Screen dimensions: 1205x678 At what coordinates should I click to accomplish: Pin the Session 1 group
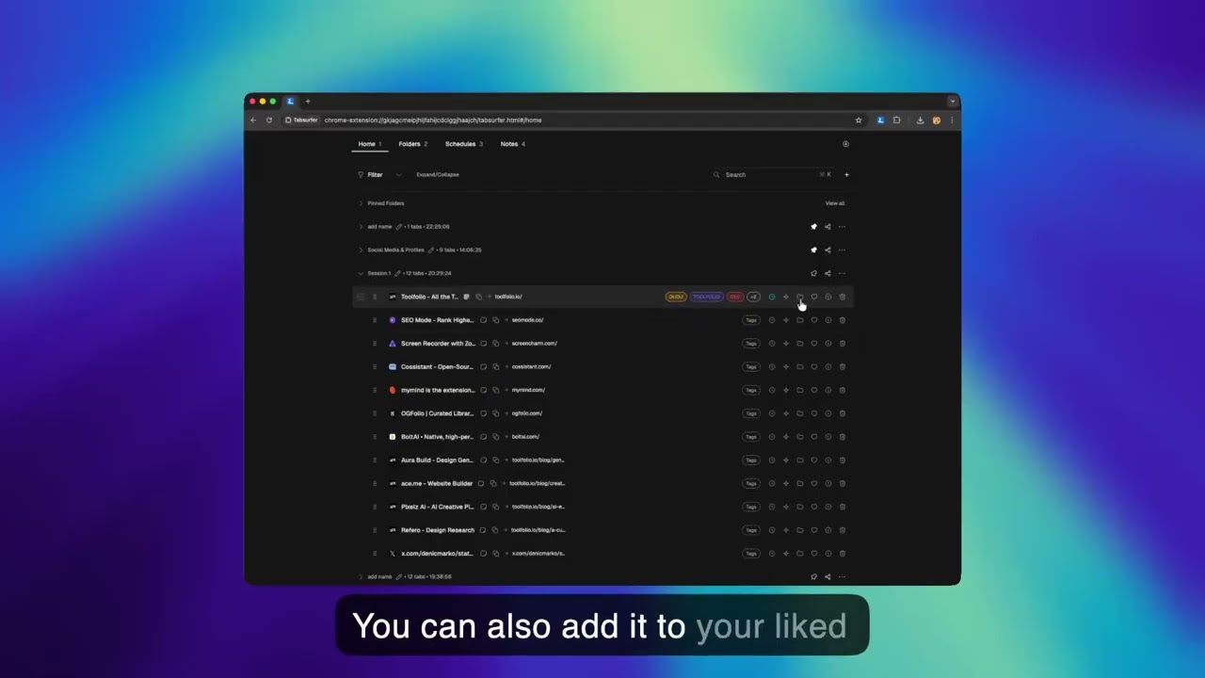click(813, 273)
